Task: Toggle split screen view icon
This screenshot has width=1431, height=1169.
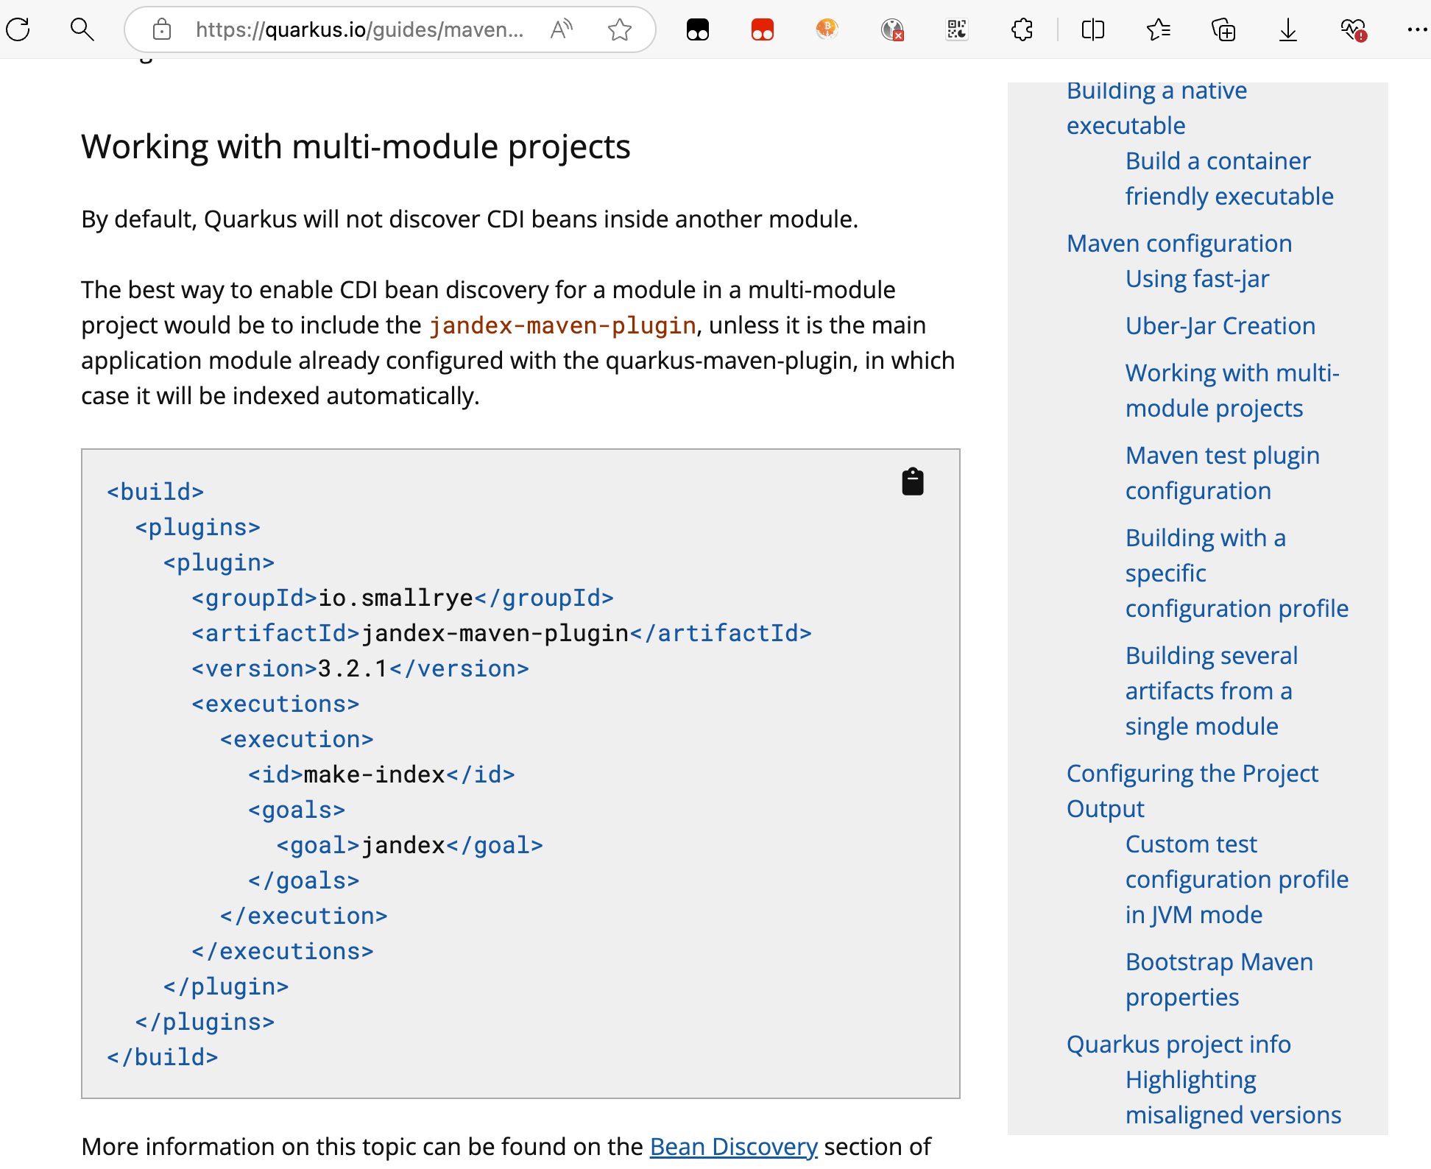Action: [x=1093, y=29]
